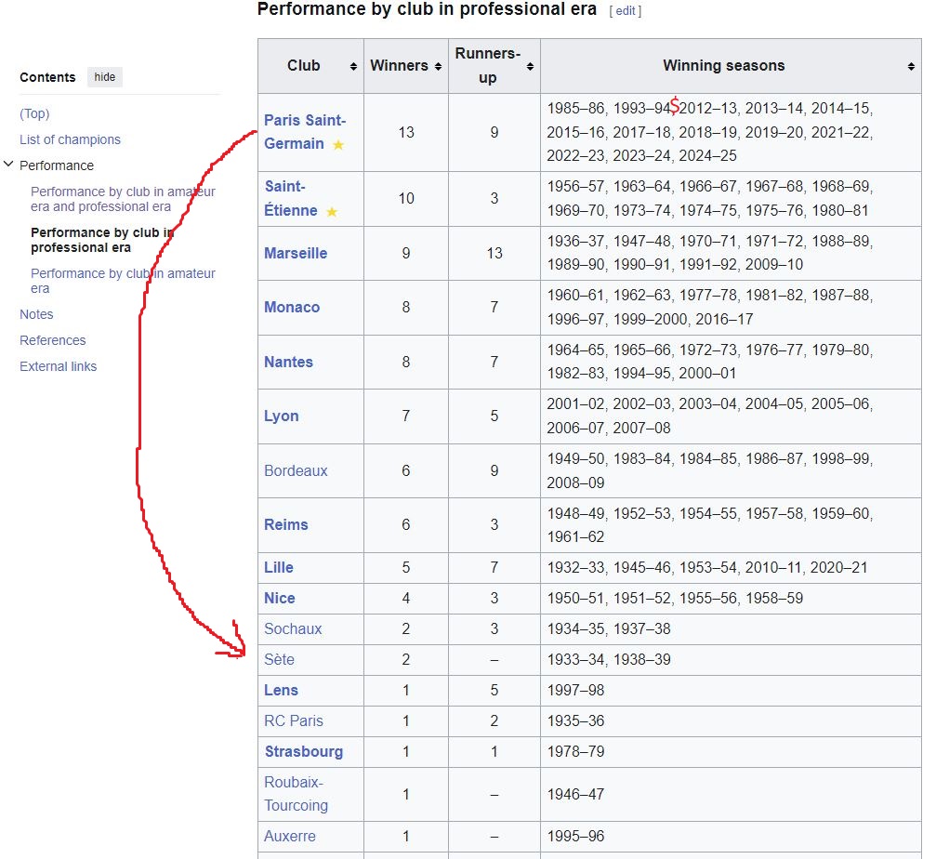936x859 pixels.
Task: Jump to References section
Action: coord(53,340)
